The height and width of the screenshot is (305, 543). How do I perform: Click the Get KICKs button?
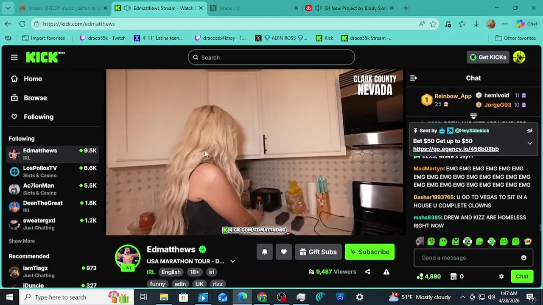click(x=488, y=57)
